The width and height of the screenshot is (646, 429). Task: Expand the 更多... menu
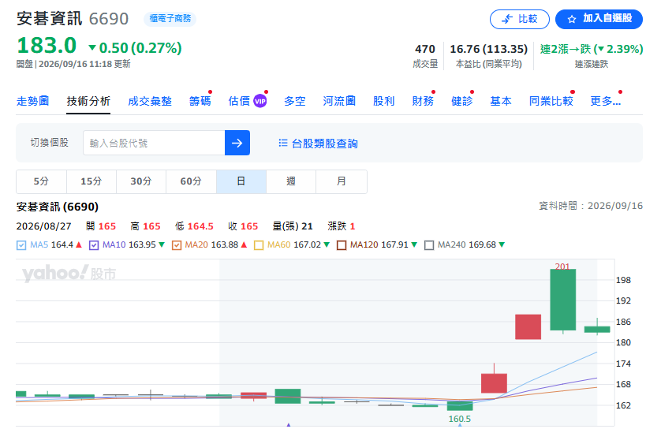tap(605, 101)
